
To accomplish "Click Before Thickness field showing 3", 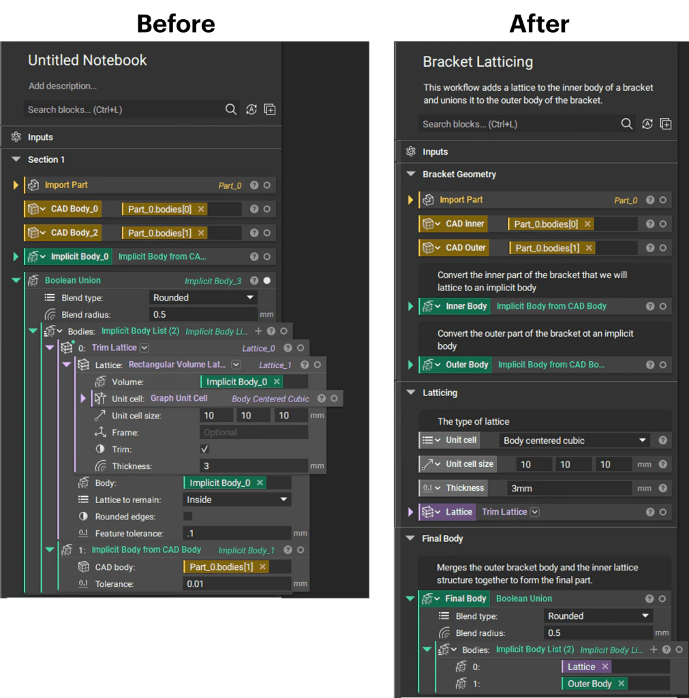I will pyautogui.click(x=254, y=466).
